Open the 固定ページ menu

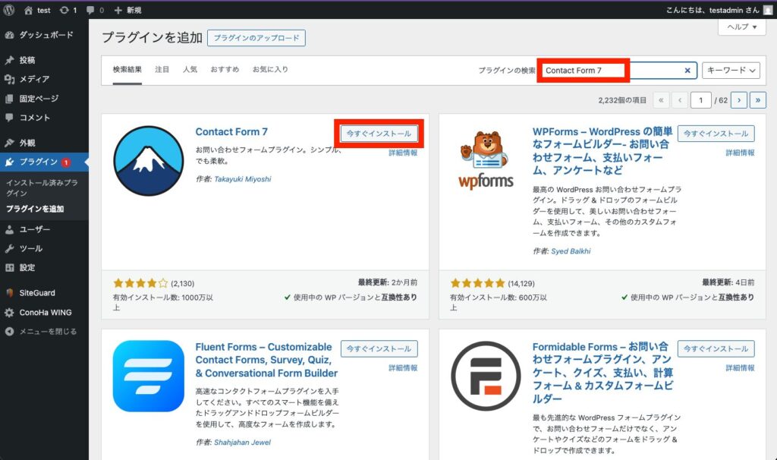point(44,98)
